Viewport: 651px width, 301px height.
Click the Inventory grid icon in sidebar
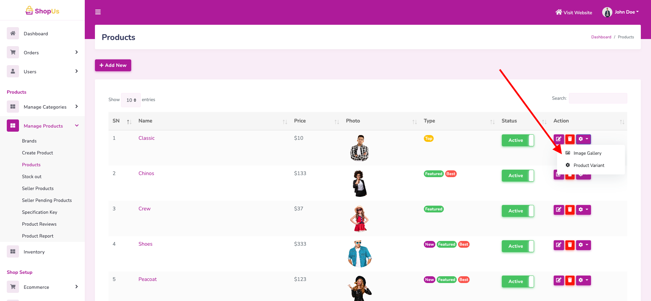coord(13,251)
